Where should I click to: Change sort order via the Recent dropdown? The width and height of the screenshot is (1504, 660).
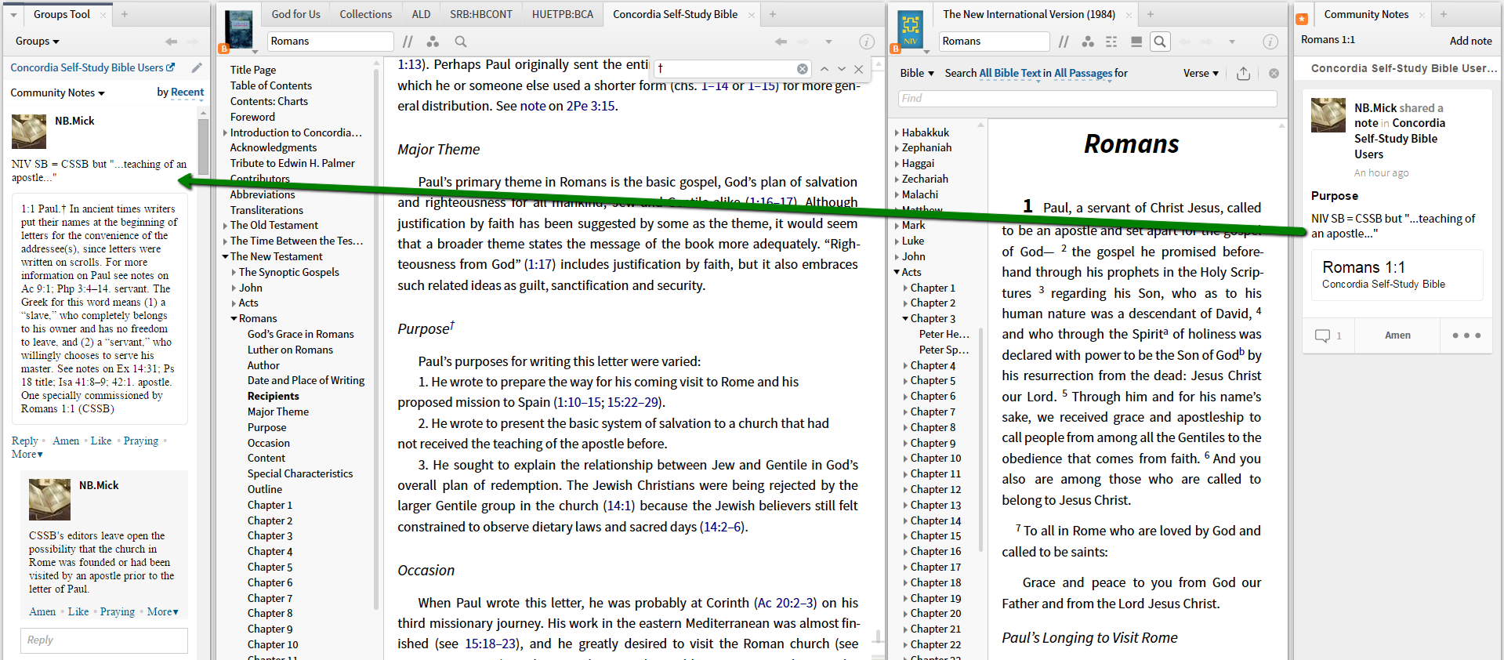click(187, 92)
